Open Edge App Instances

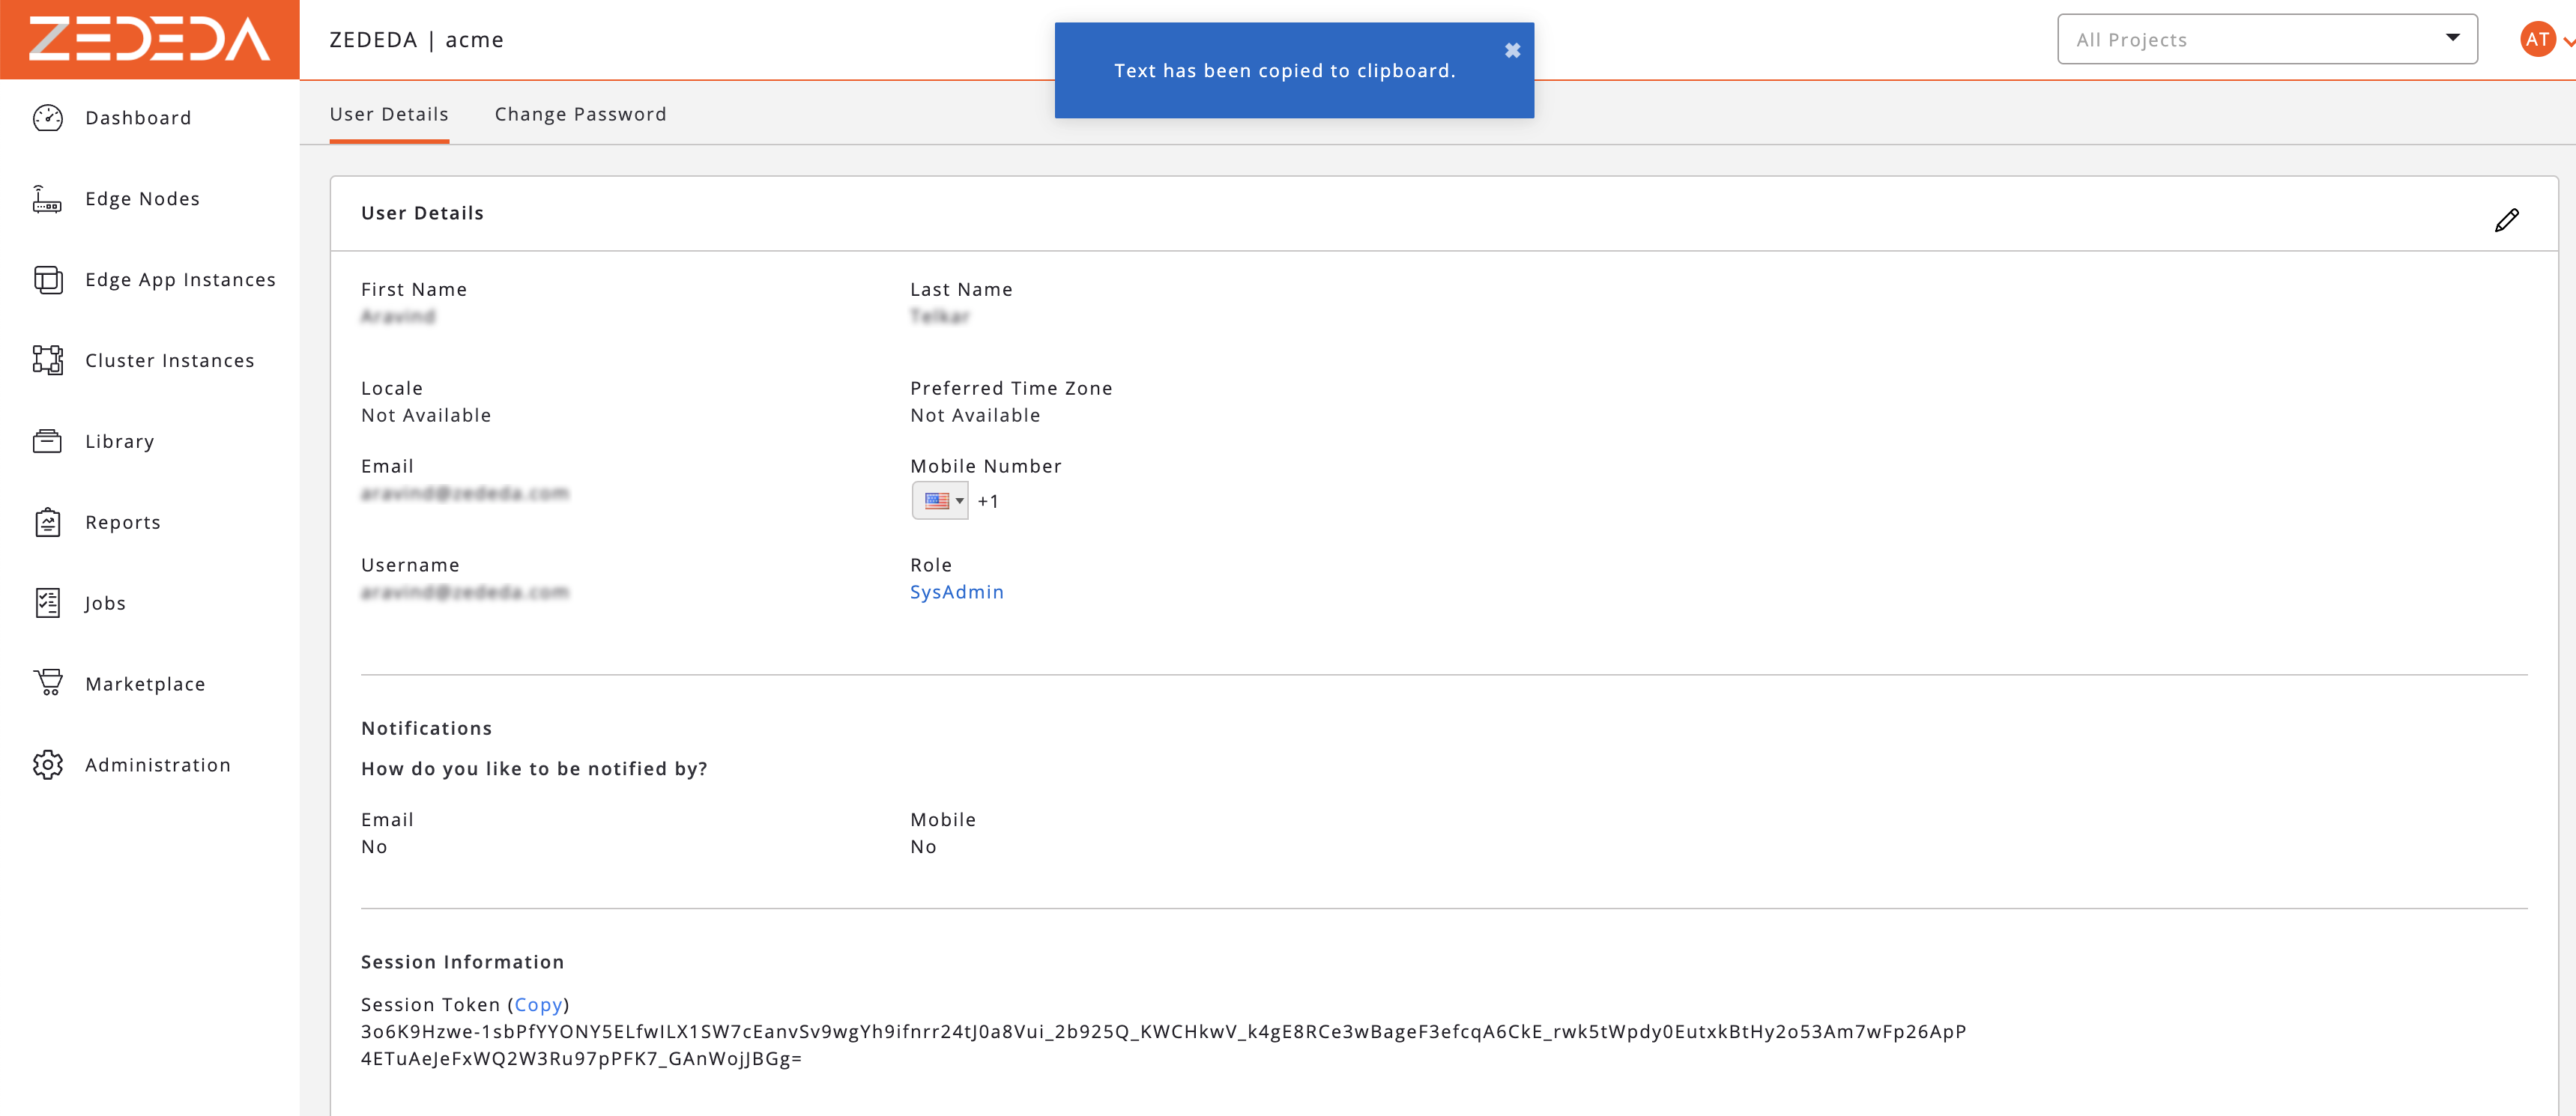[180, 279]
